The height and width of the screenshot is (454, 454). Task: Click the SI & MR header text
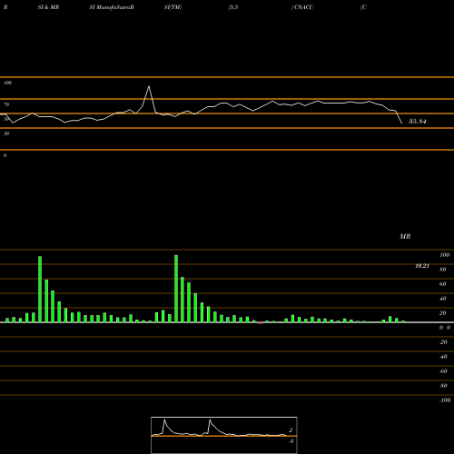tap(48, 7)
